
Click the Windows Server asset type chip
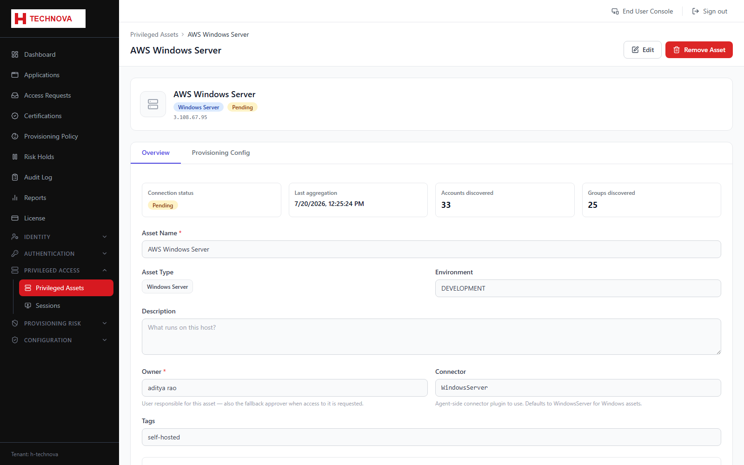[167, 287]
